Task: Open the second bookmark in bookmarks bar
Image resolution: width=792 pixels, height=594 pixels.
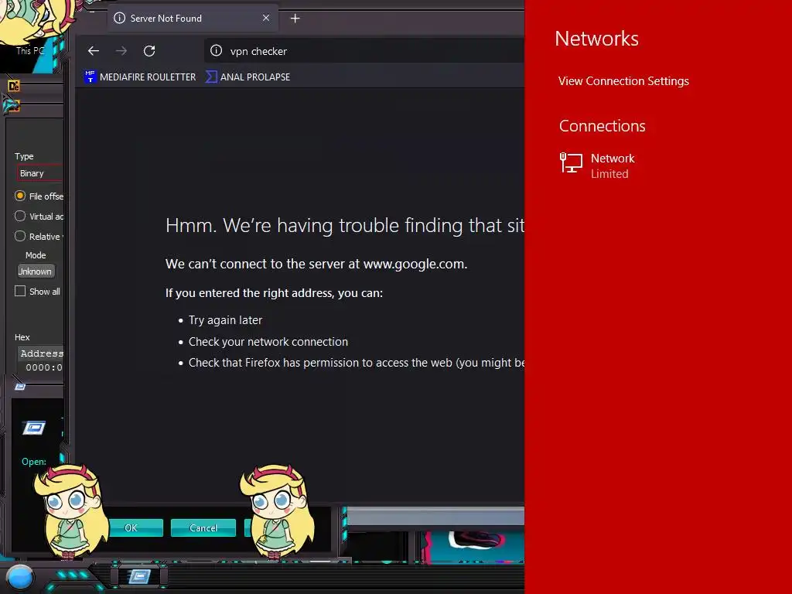Action: pyautogui.click(x=248, y=77)
